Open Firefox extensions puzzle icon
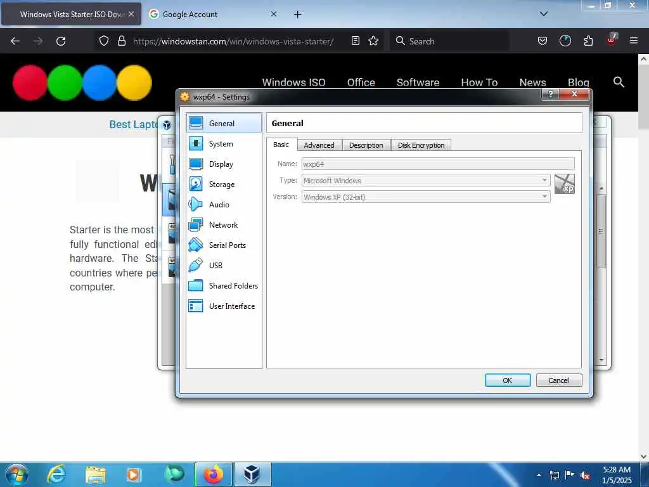 (x=588, y=41)
